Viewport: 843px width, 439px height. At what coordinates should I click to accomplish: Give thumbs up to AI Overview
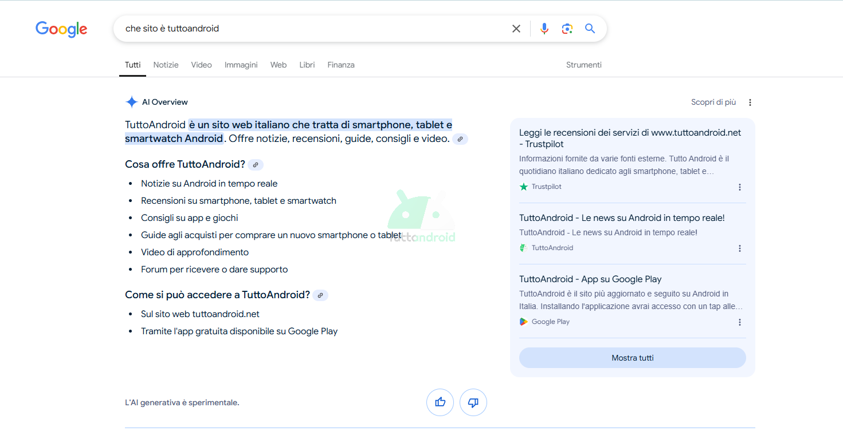coord(440,402)
